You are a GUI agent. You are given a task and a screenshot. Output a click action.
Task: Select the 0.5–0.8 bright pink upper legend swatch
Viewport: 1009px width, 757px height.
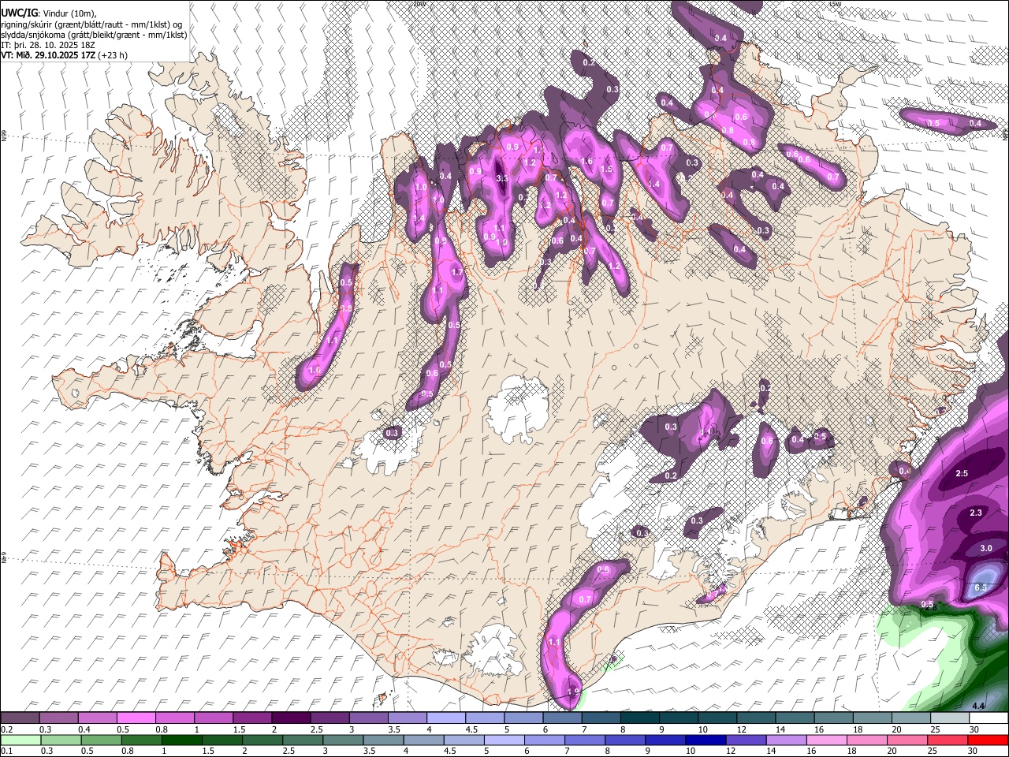tap(136, 718)
